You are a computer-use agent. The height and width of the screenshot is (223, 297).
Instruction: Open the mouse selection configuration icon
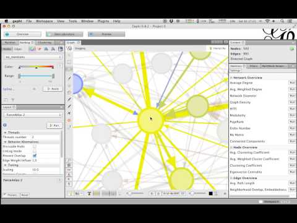(70, 48)
